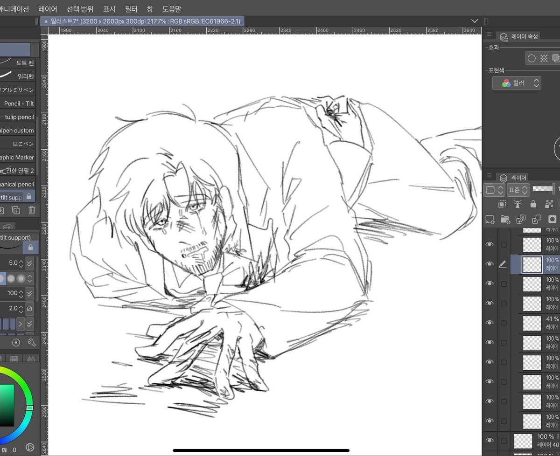The height and width of the screenshot is (456, 560).
Task: Hide the 41 % opacity layer
Action: (x=490, y=323)
